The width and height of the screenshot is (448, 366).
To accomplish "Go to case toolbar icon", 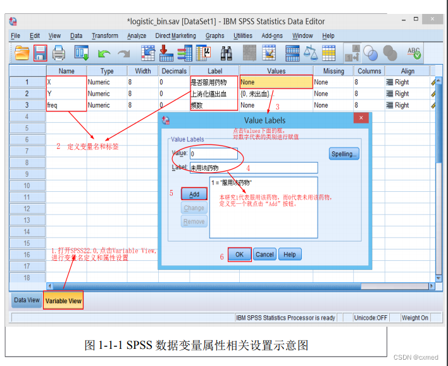I will [x=148, y=53].
